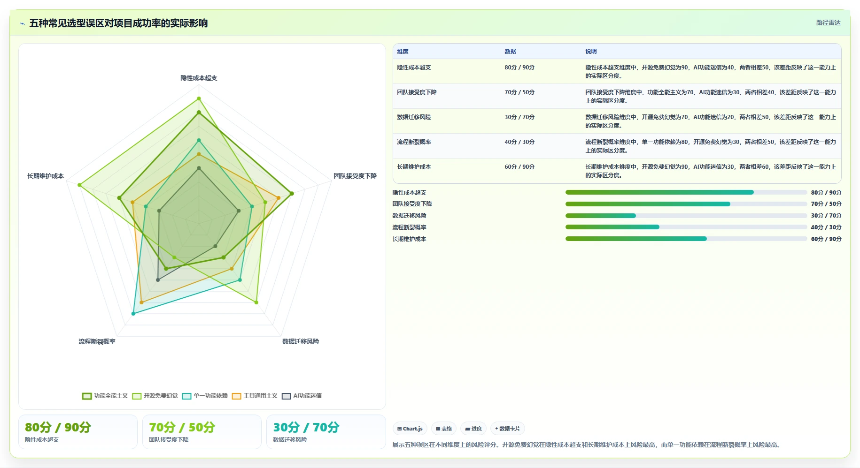Click the 路径雷达 label in the header
The width and height of the screenshot is (860, 468).
click(x=828, y=23)
